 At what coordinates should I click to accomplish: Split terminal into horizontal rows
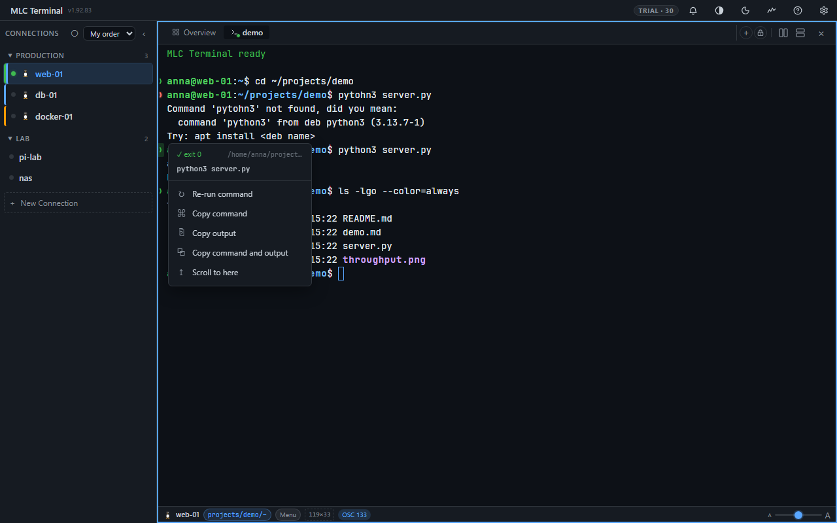[800, 33]
